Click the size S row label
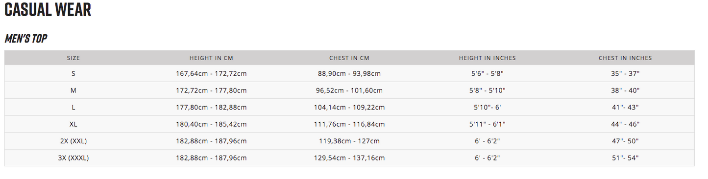The width and height of the screenshot is (708, 179). tap(73, 73)
